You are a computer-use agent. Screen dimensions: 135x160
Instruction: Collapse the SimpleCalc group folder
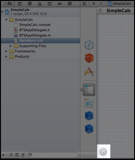click(7, 20)
